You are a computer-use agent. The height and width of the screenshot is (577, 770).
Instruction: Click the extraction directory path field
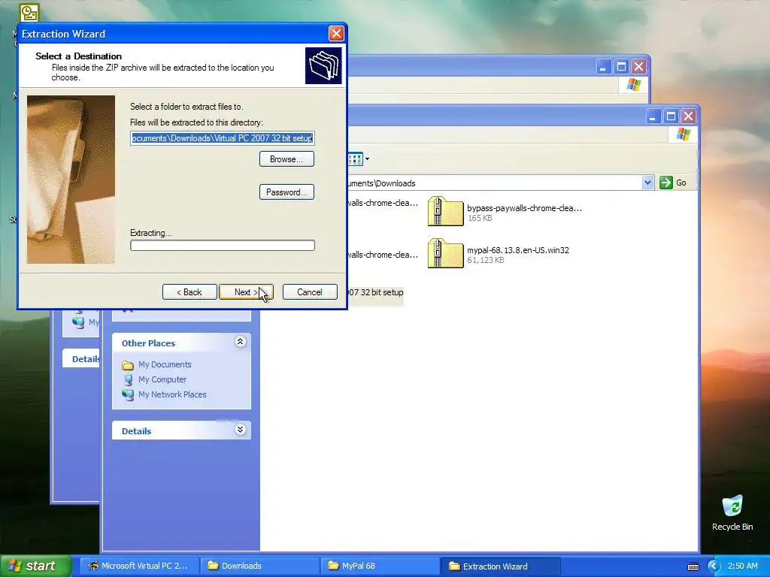click(222, 138)
